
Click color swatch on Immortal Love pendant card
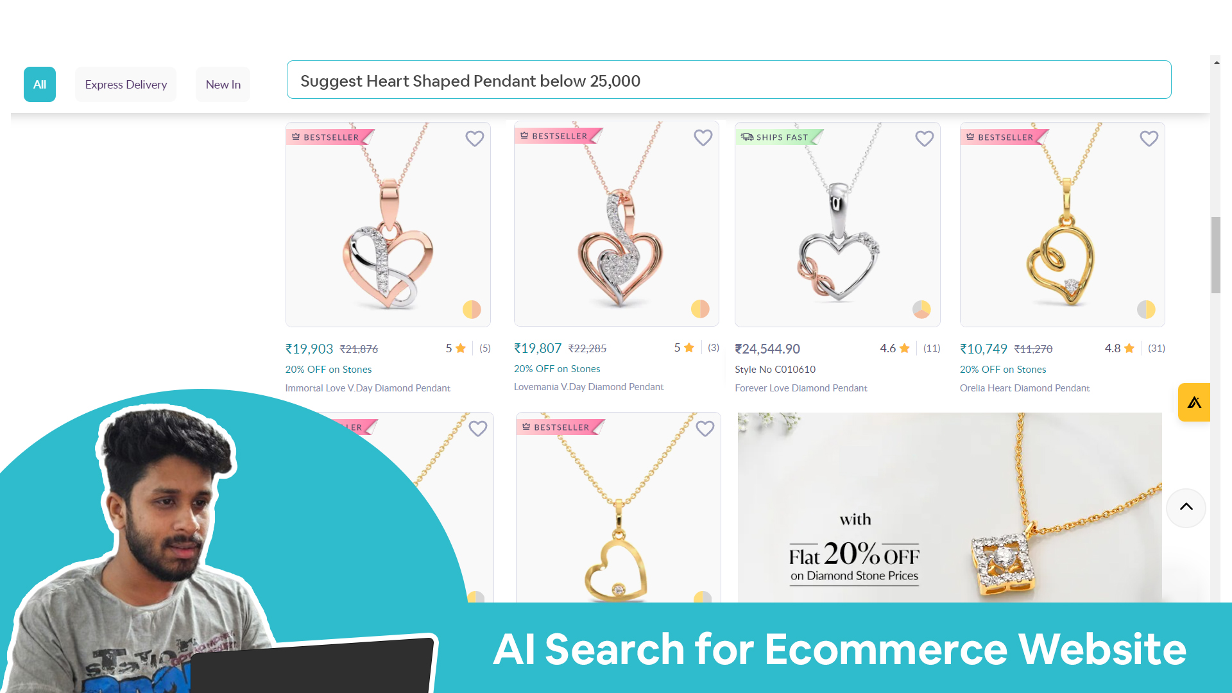tap(472, 309)
